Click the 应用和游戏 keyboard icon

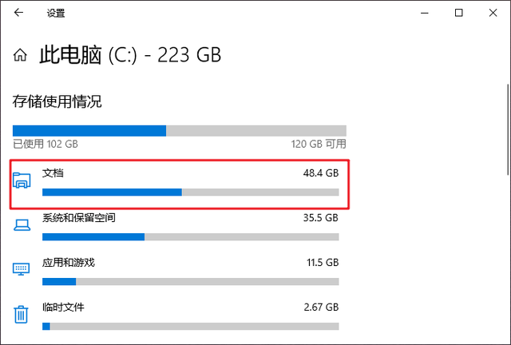click(x=22, y=270)
